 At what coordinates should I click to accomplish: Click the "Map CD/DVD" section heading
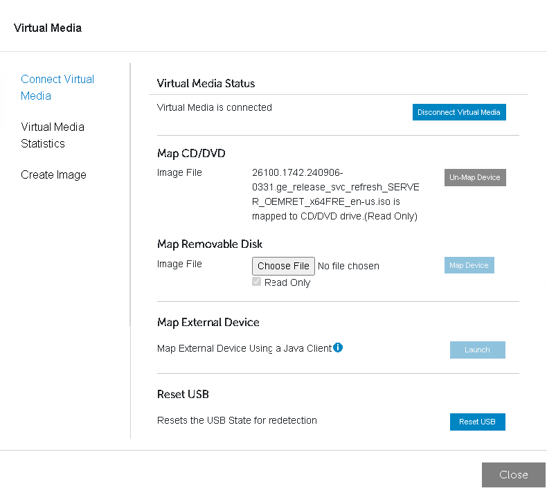(x=191, y=153)
